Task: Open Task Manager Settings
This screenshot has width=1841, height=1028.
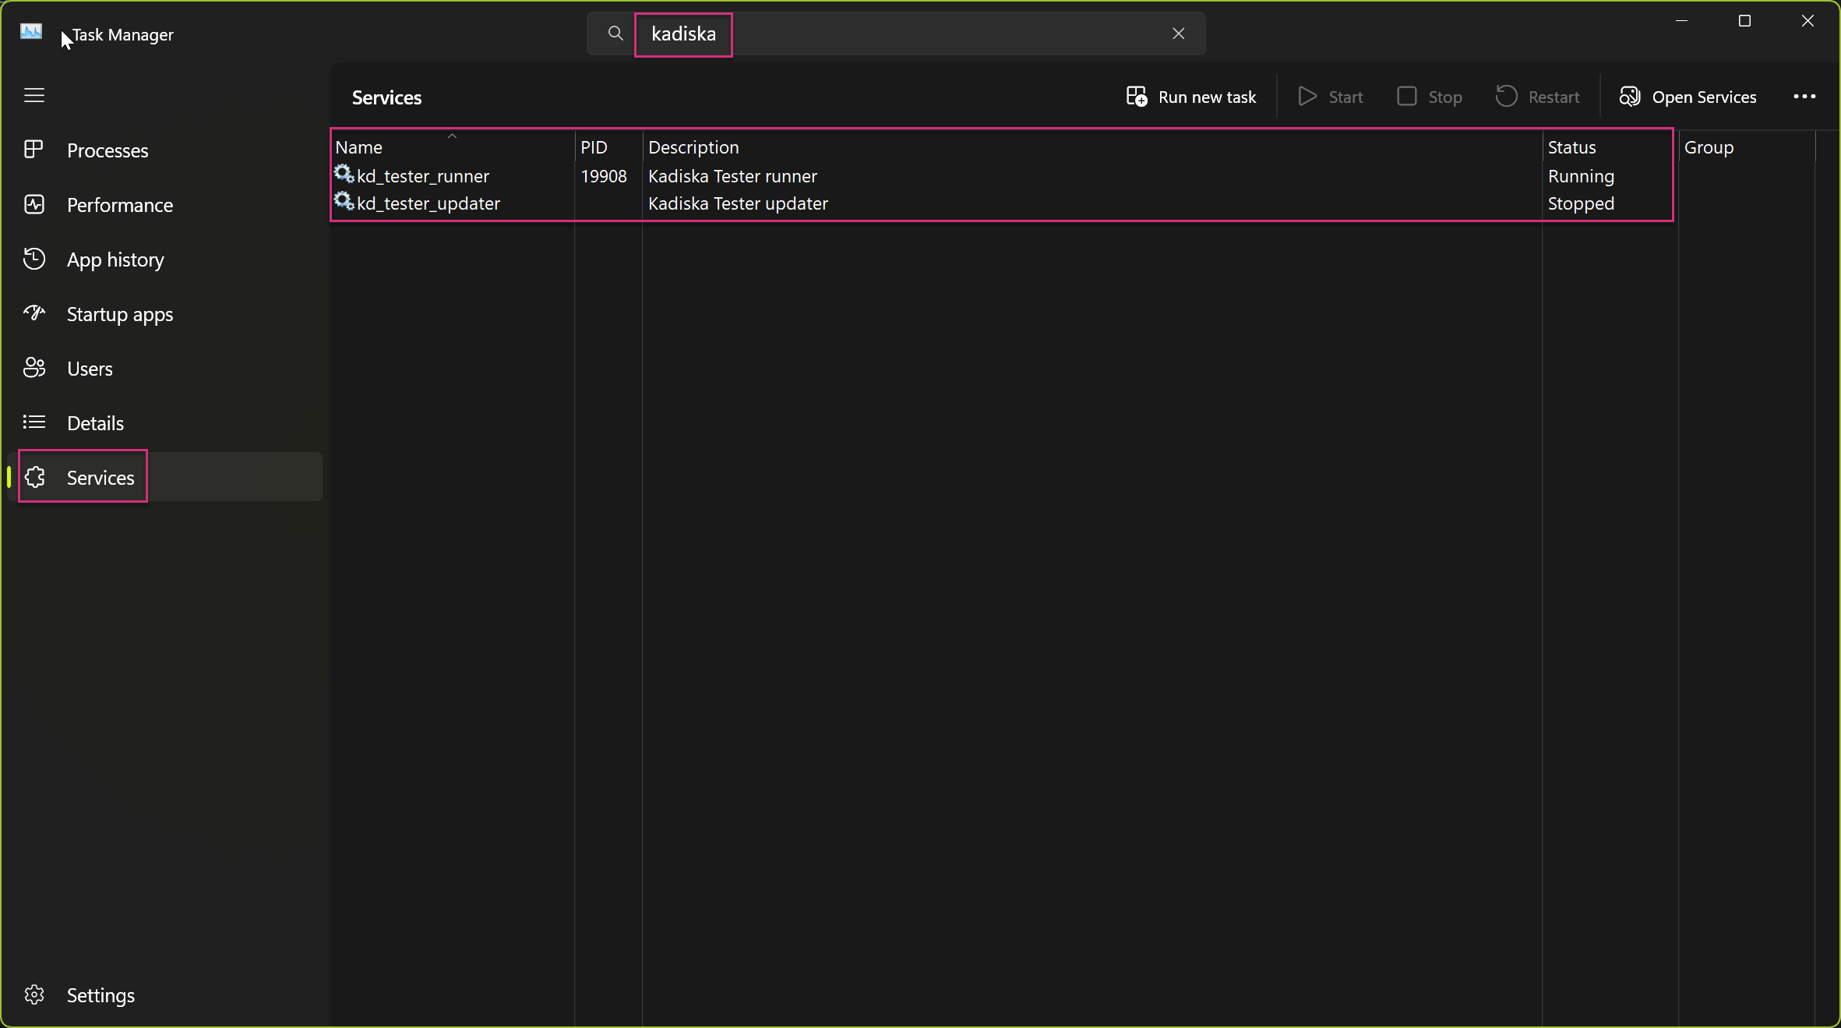Action: click(x=165, y=995)
